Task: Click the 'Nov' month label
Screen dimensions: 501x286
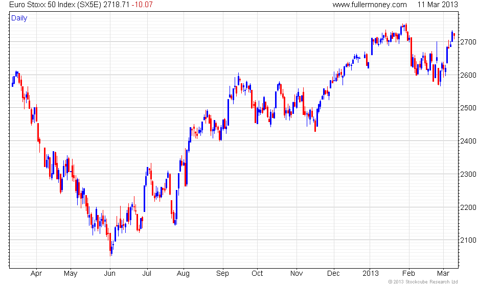Action: point(296,274)
